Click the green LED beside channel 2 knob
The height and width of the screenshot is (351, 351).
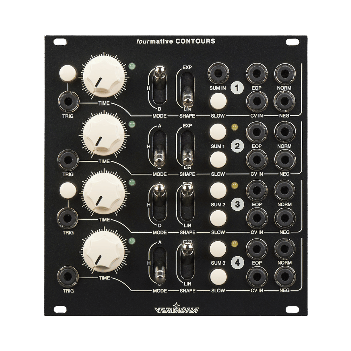tap(132, 124)
